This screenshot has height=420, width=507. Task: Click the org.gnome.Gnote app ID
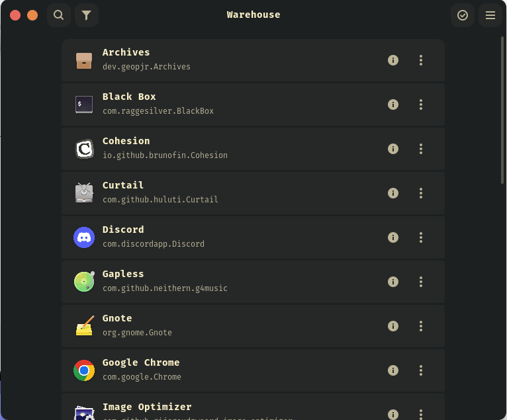tap(137, 333)
